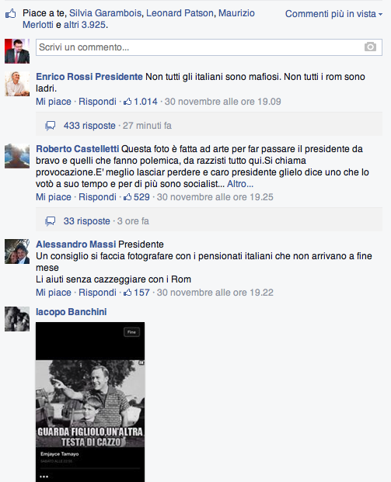Open the 'altri 3.925' likers list
Screen dimensions: 391x482
click(x=85, y=25)
